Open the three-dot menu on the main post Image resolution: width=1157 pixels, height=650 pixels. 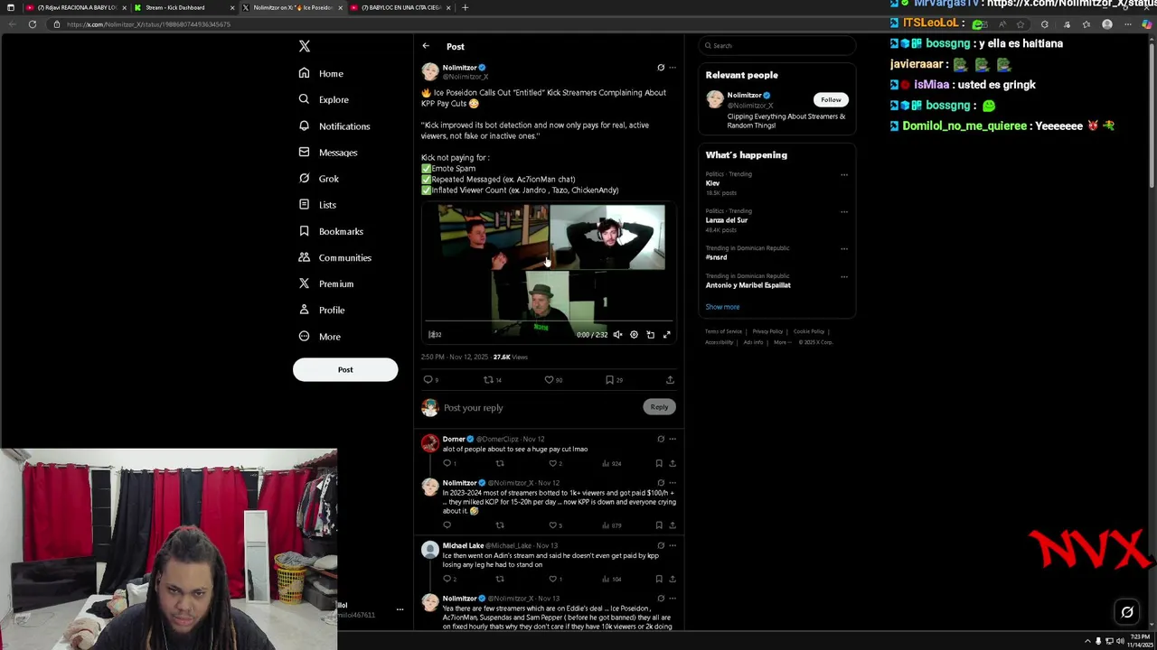coord(672,68)
